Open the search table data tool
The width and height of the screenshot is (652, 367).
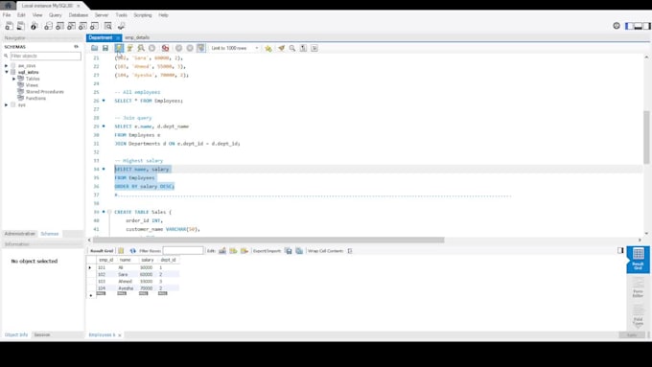[x=108, y=26]
